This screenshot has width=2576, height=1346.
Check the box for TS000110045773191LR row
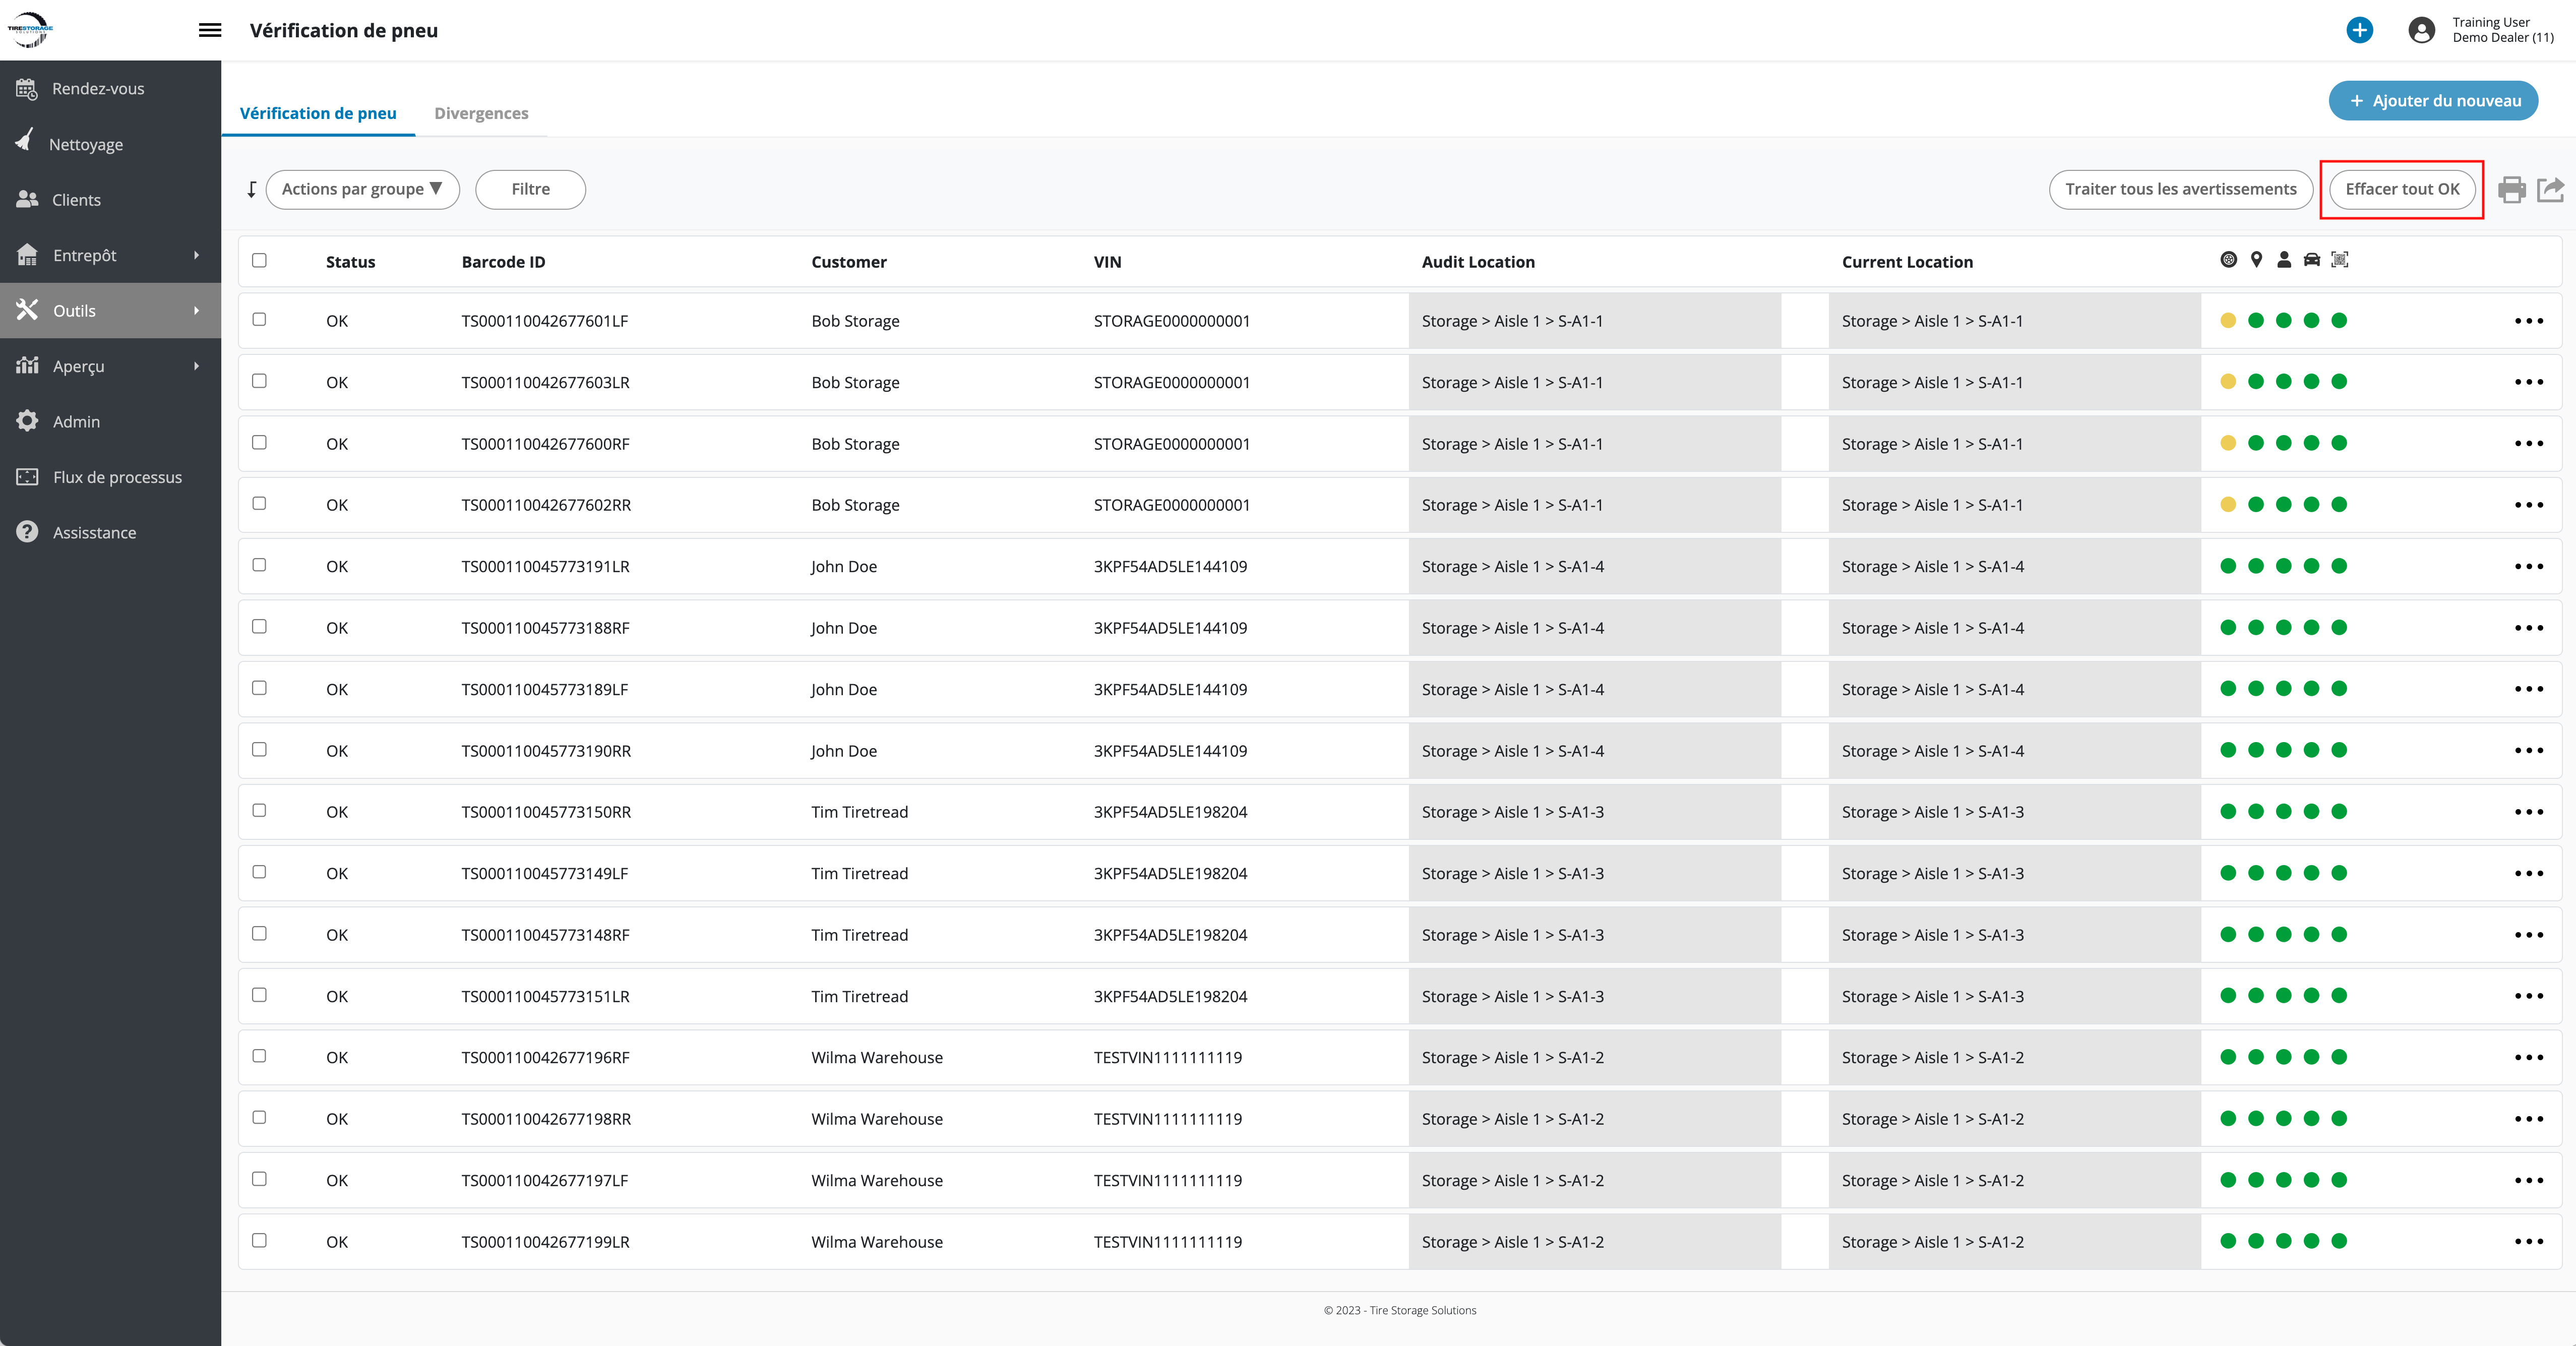259,565
